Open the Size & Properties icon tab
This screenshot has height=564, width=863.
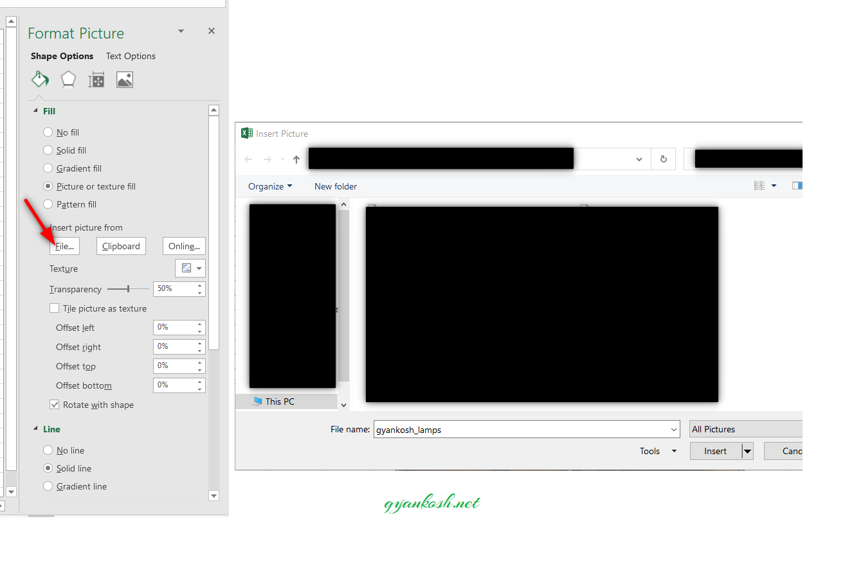coord(96,80)
